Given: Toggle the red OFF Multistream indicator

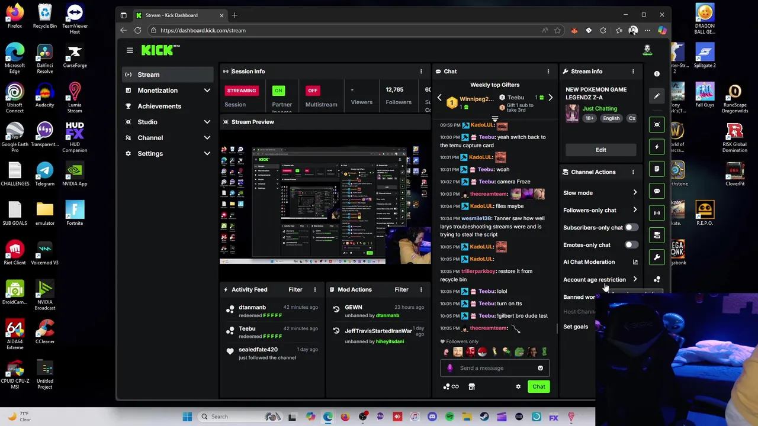Looking at the screenshot, I should click(313, 91).
